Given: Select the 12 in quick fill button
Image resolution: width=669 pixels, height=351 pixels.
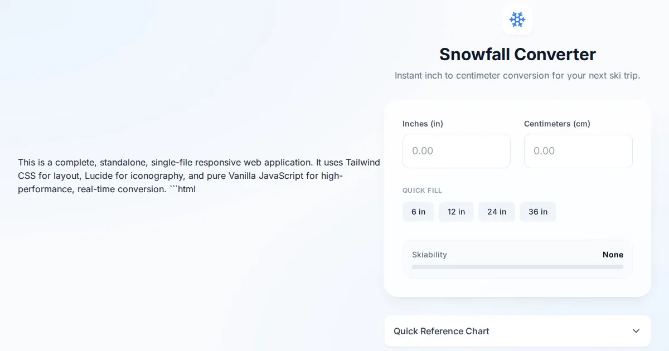Looking at the screenshot, I should tap(456, 212).
